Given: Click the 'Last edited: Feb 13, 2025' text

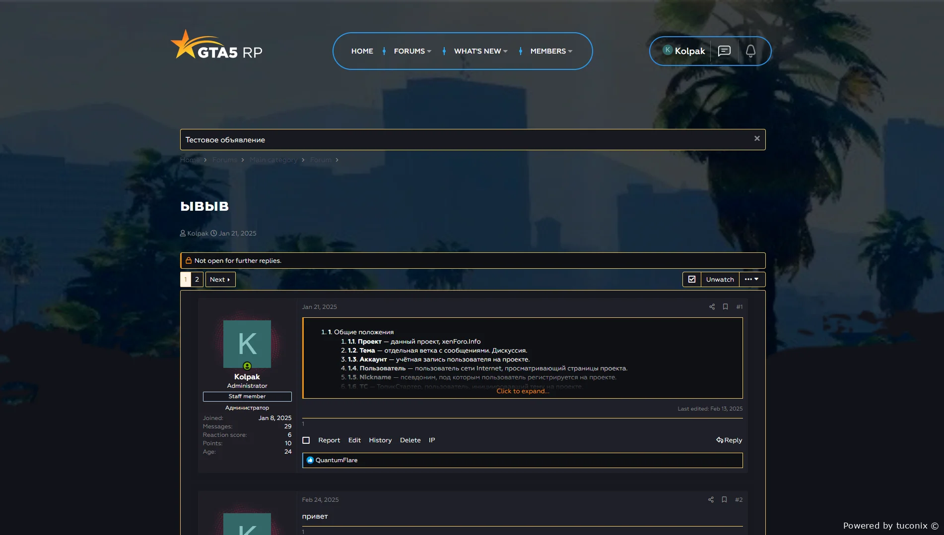Looking at the screenshot, I should (710, 409).
